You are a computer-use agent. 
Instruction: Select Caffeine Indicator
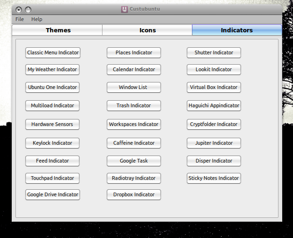click(134, 143)
